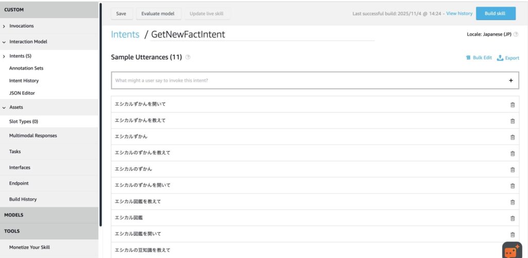Collapse the Interaction Model section
Screen dimensions: 528x258
tap(5, 42)
